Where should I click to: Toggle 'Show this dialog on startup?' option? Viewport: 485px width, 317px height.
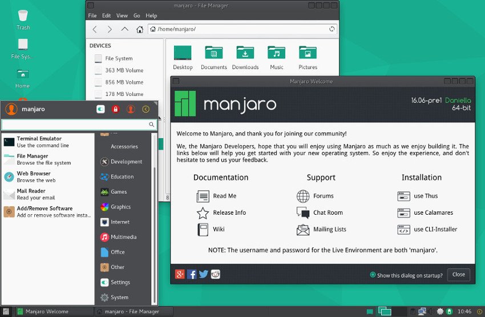click(x=373, y=275)
